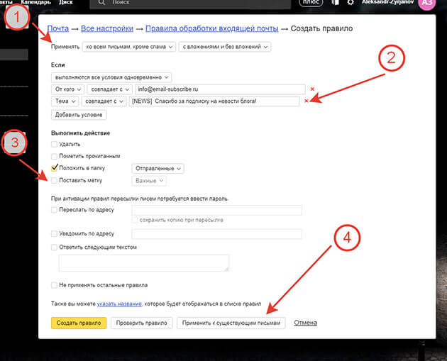447x361 pixels.
Task: Click the Плюс badge in top bar
Action: pos(311,2)
